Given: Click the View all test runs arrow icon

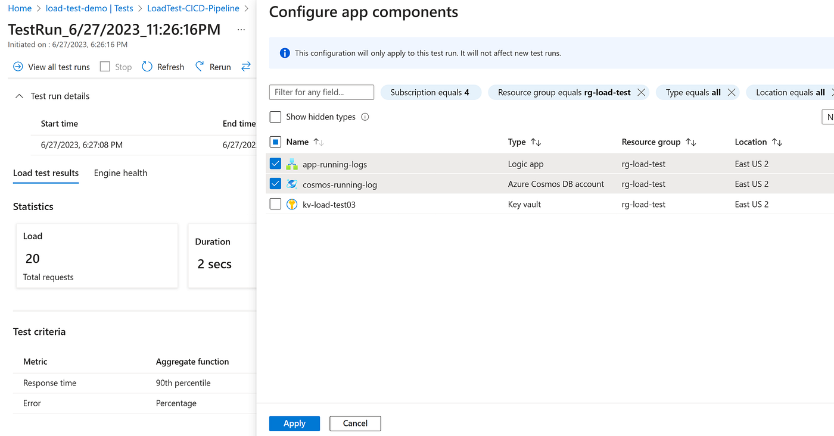Looking at the screenshot, I should point(18,67).
